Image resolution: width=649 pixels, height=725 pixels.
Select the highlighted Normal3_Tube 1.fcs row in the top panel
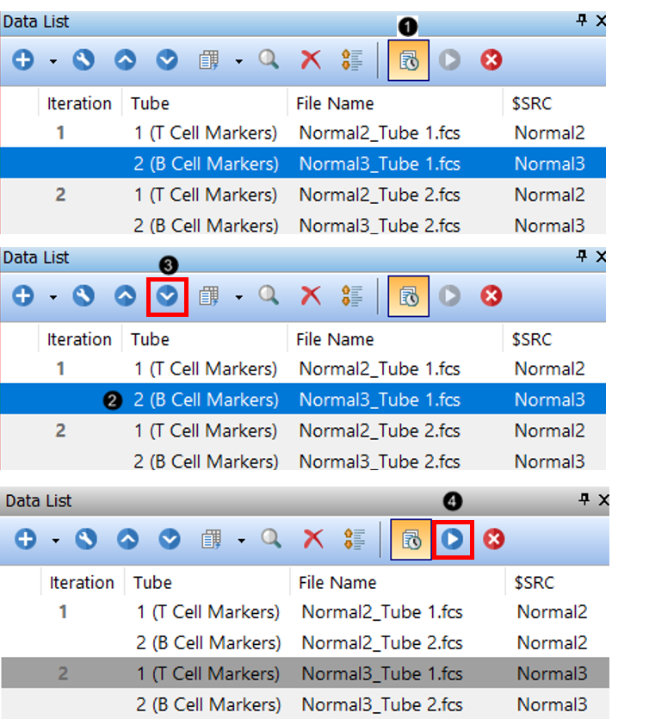pyautogui.click(x=303, y=164)
